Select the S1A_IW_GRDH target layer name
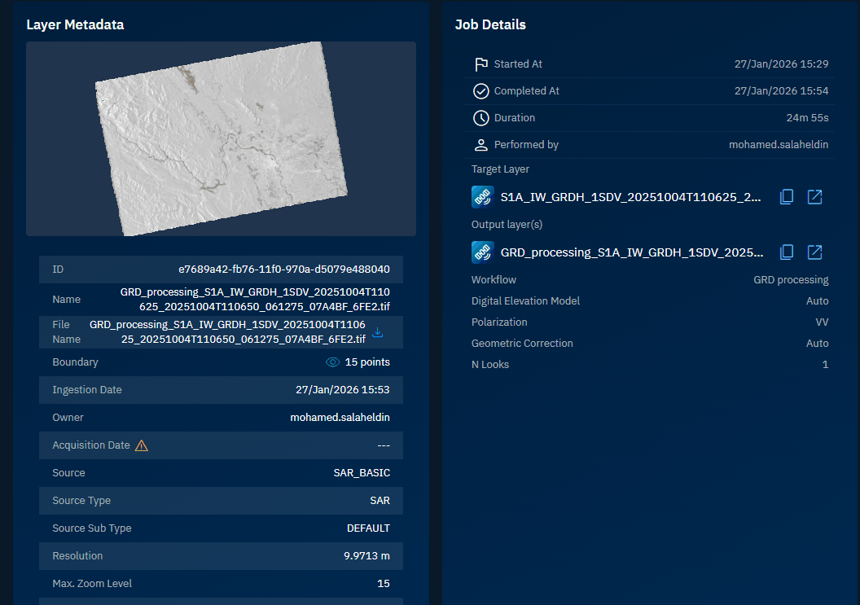860x605 pixels. [630, 197]
